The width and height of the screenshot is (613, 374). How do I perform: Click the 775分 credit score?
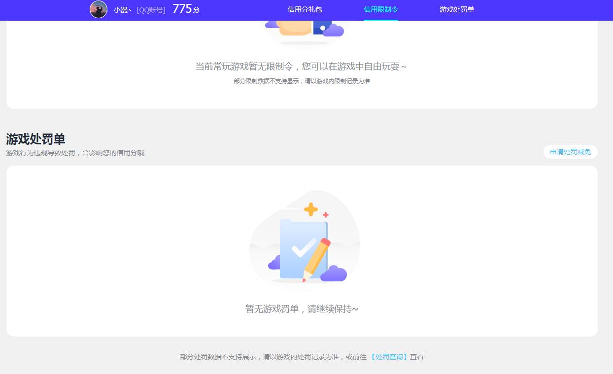coord(186,9)
